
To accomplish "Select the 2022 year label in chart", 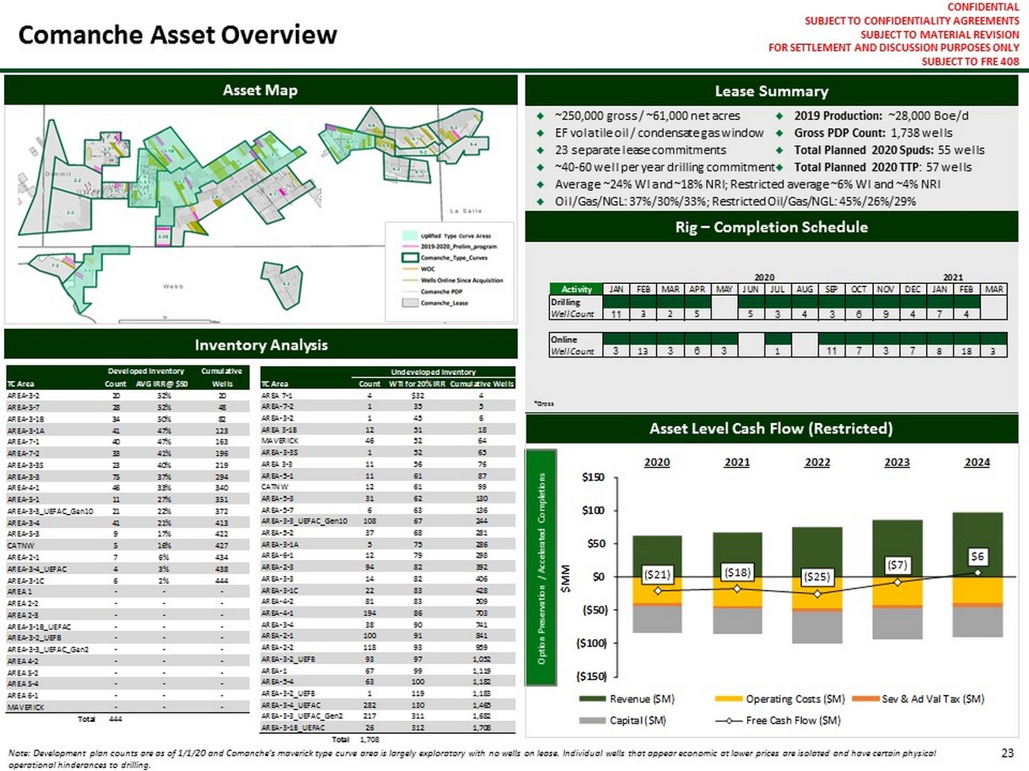I will pyautogui.click(x=817, y=462).
